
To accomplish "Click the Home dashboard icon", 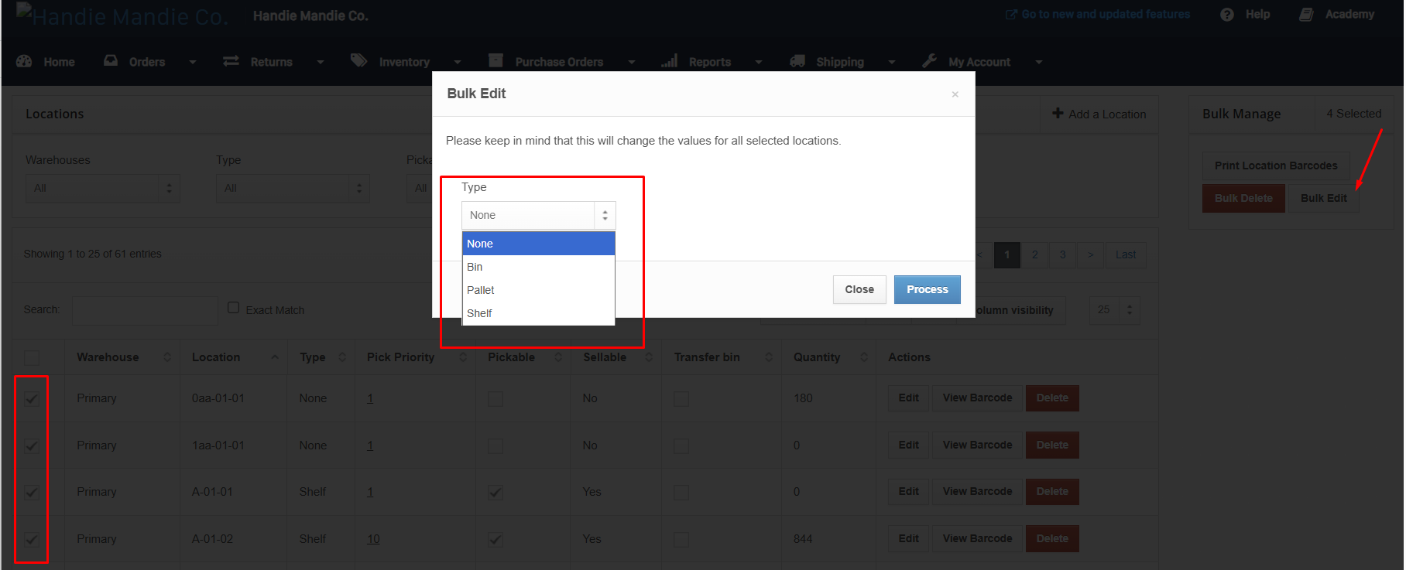I will pyautogui.click(x=24, y=61).
